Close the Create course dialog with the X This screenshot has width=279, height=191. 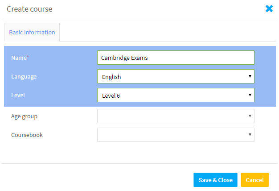(x=269, y=8)
